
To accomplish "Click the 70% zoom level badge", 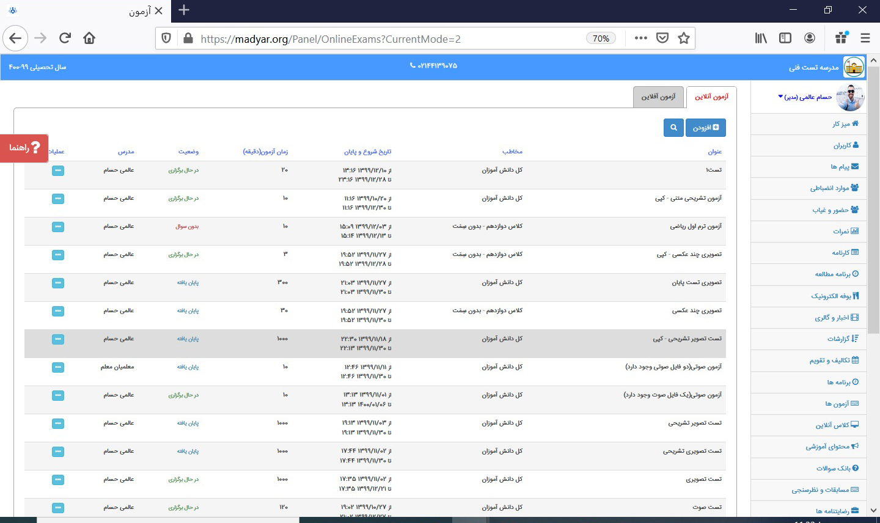I will tap(601, 38).
